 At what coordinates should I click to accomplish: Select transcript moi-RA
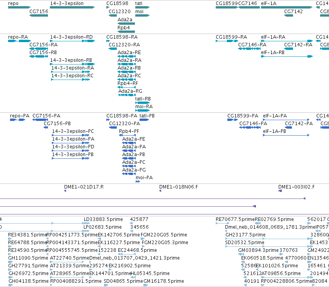click(x=144, y=107)
